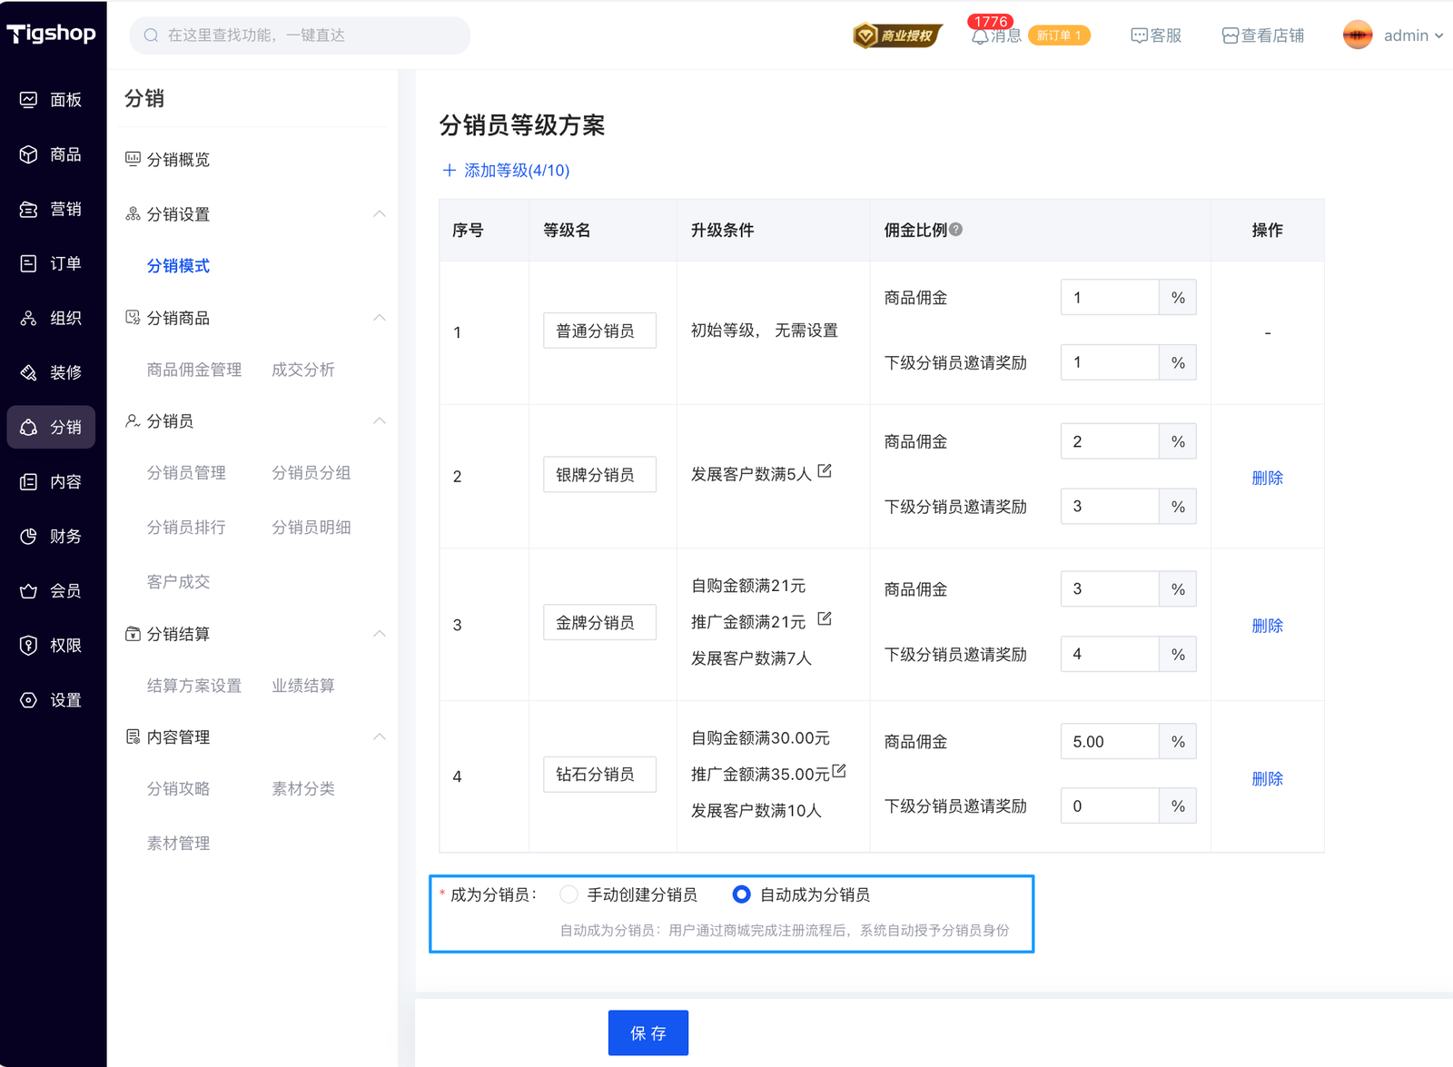Viewport: 1453px width, 1067px height.
Task: Select 自动成为分销员 radio option
Action: [742, 894]
